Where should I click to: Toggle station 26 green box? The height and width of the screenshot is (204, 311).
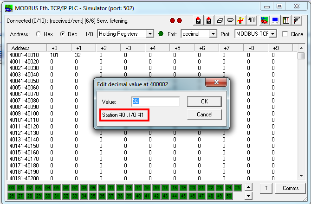point(12,196)
